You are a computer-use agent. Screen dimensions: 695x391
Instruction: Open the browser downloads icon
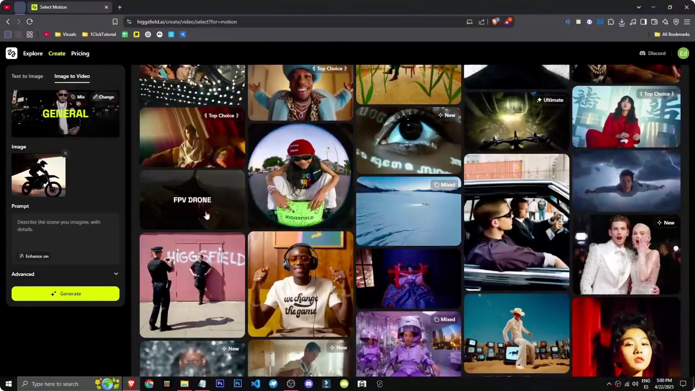[622, 22]
